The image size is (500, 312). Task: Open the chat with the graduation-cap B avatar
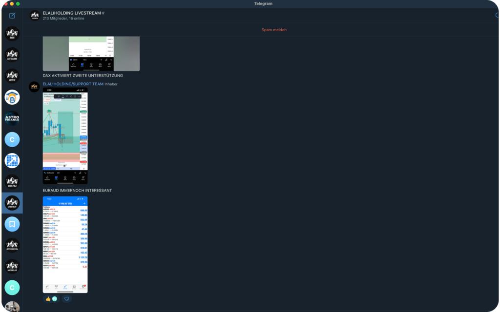[x=12, y=97]
